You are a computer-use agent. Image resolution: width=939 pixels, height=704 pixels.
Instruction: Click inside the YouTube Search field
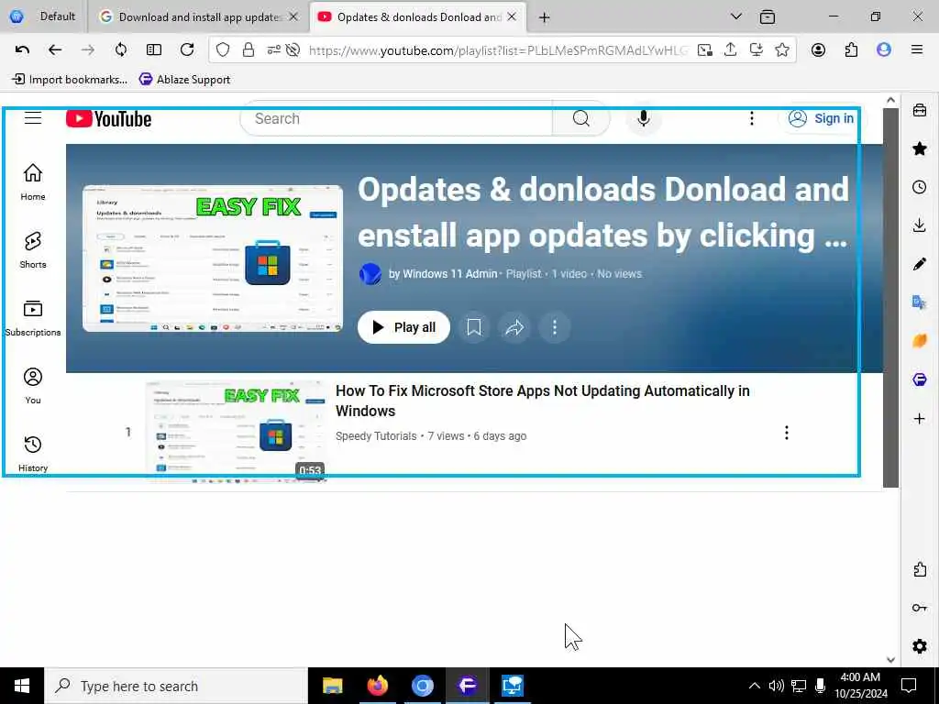click(395, 118)
